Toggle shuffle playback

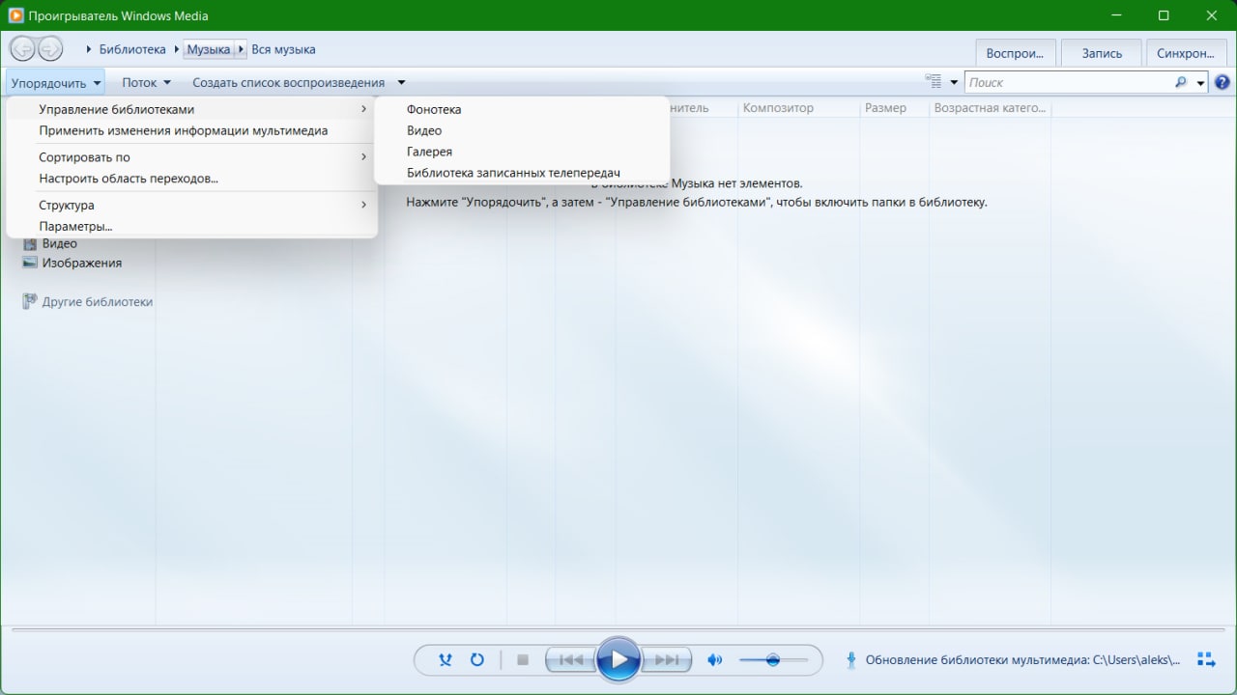pyautogui.click(x=446, y=660)
